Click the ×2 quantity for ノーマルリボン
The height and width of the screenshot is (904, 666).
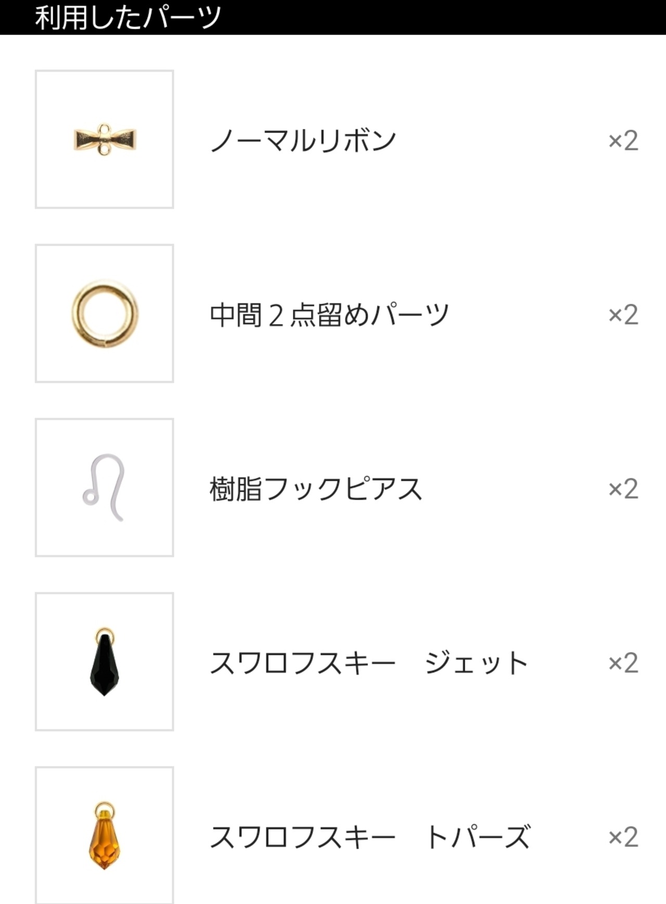(623, 141)
